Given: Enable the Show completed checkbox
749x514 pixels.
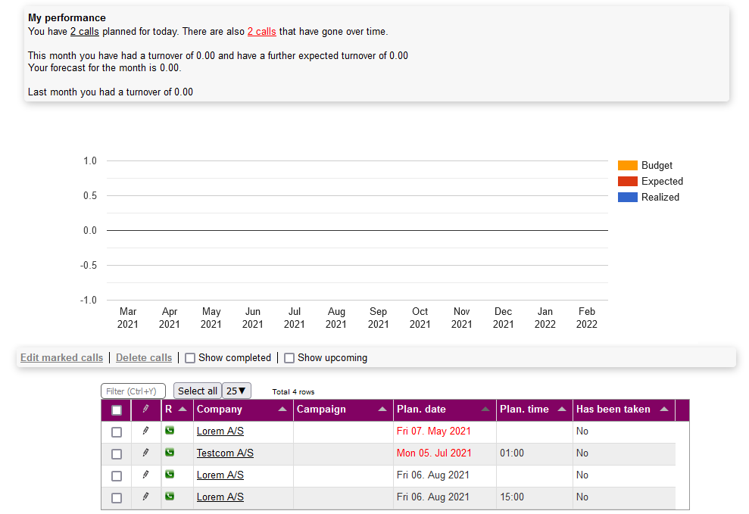Looking at the screenshot, I should [x=191, y=358].
